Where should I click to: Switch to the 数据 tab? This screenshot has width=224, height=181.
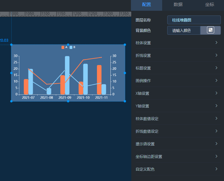[x=178, y=4]
